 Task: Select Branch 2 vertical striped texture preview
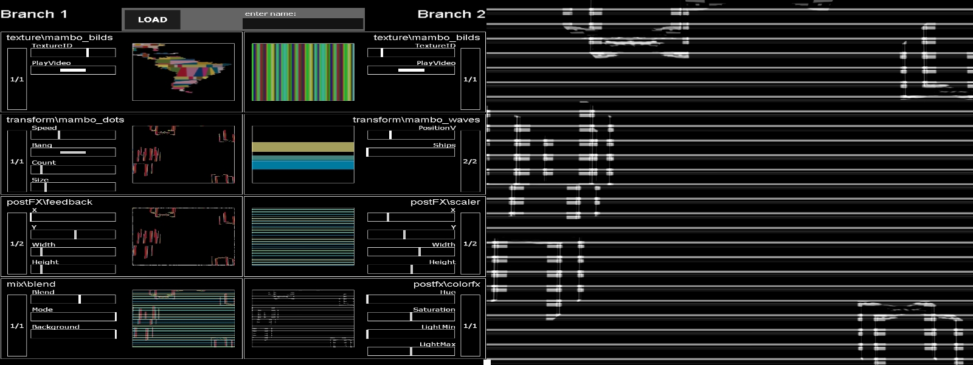click(303, 72)
